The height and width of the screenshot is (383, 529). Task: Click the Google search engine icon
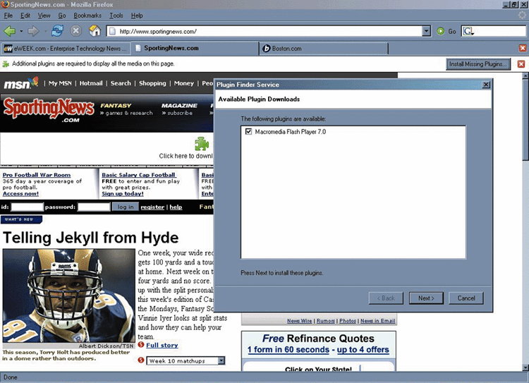click(x=468, y=31)
